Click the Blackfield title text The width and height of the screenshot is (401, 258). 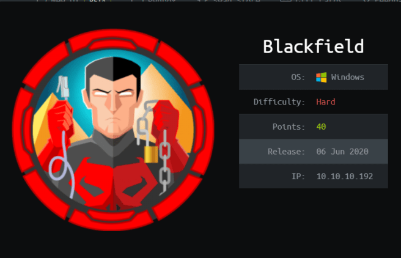coord(313,46)
